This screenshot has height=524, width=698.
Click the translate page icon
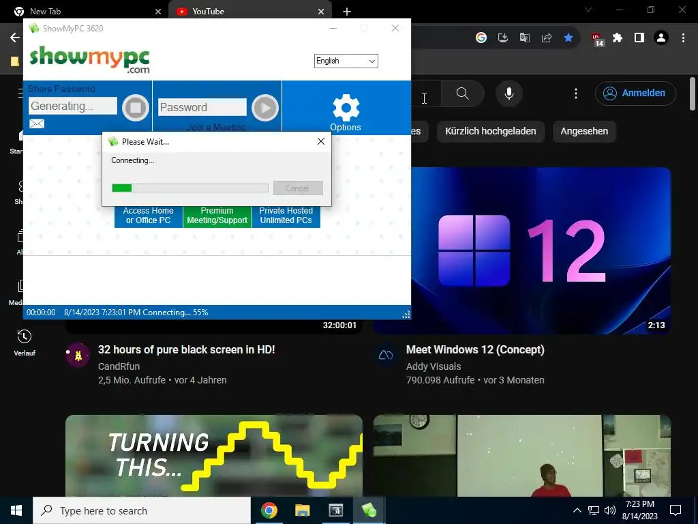click(525, 38)
